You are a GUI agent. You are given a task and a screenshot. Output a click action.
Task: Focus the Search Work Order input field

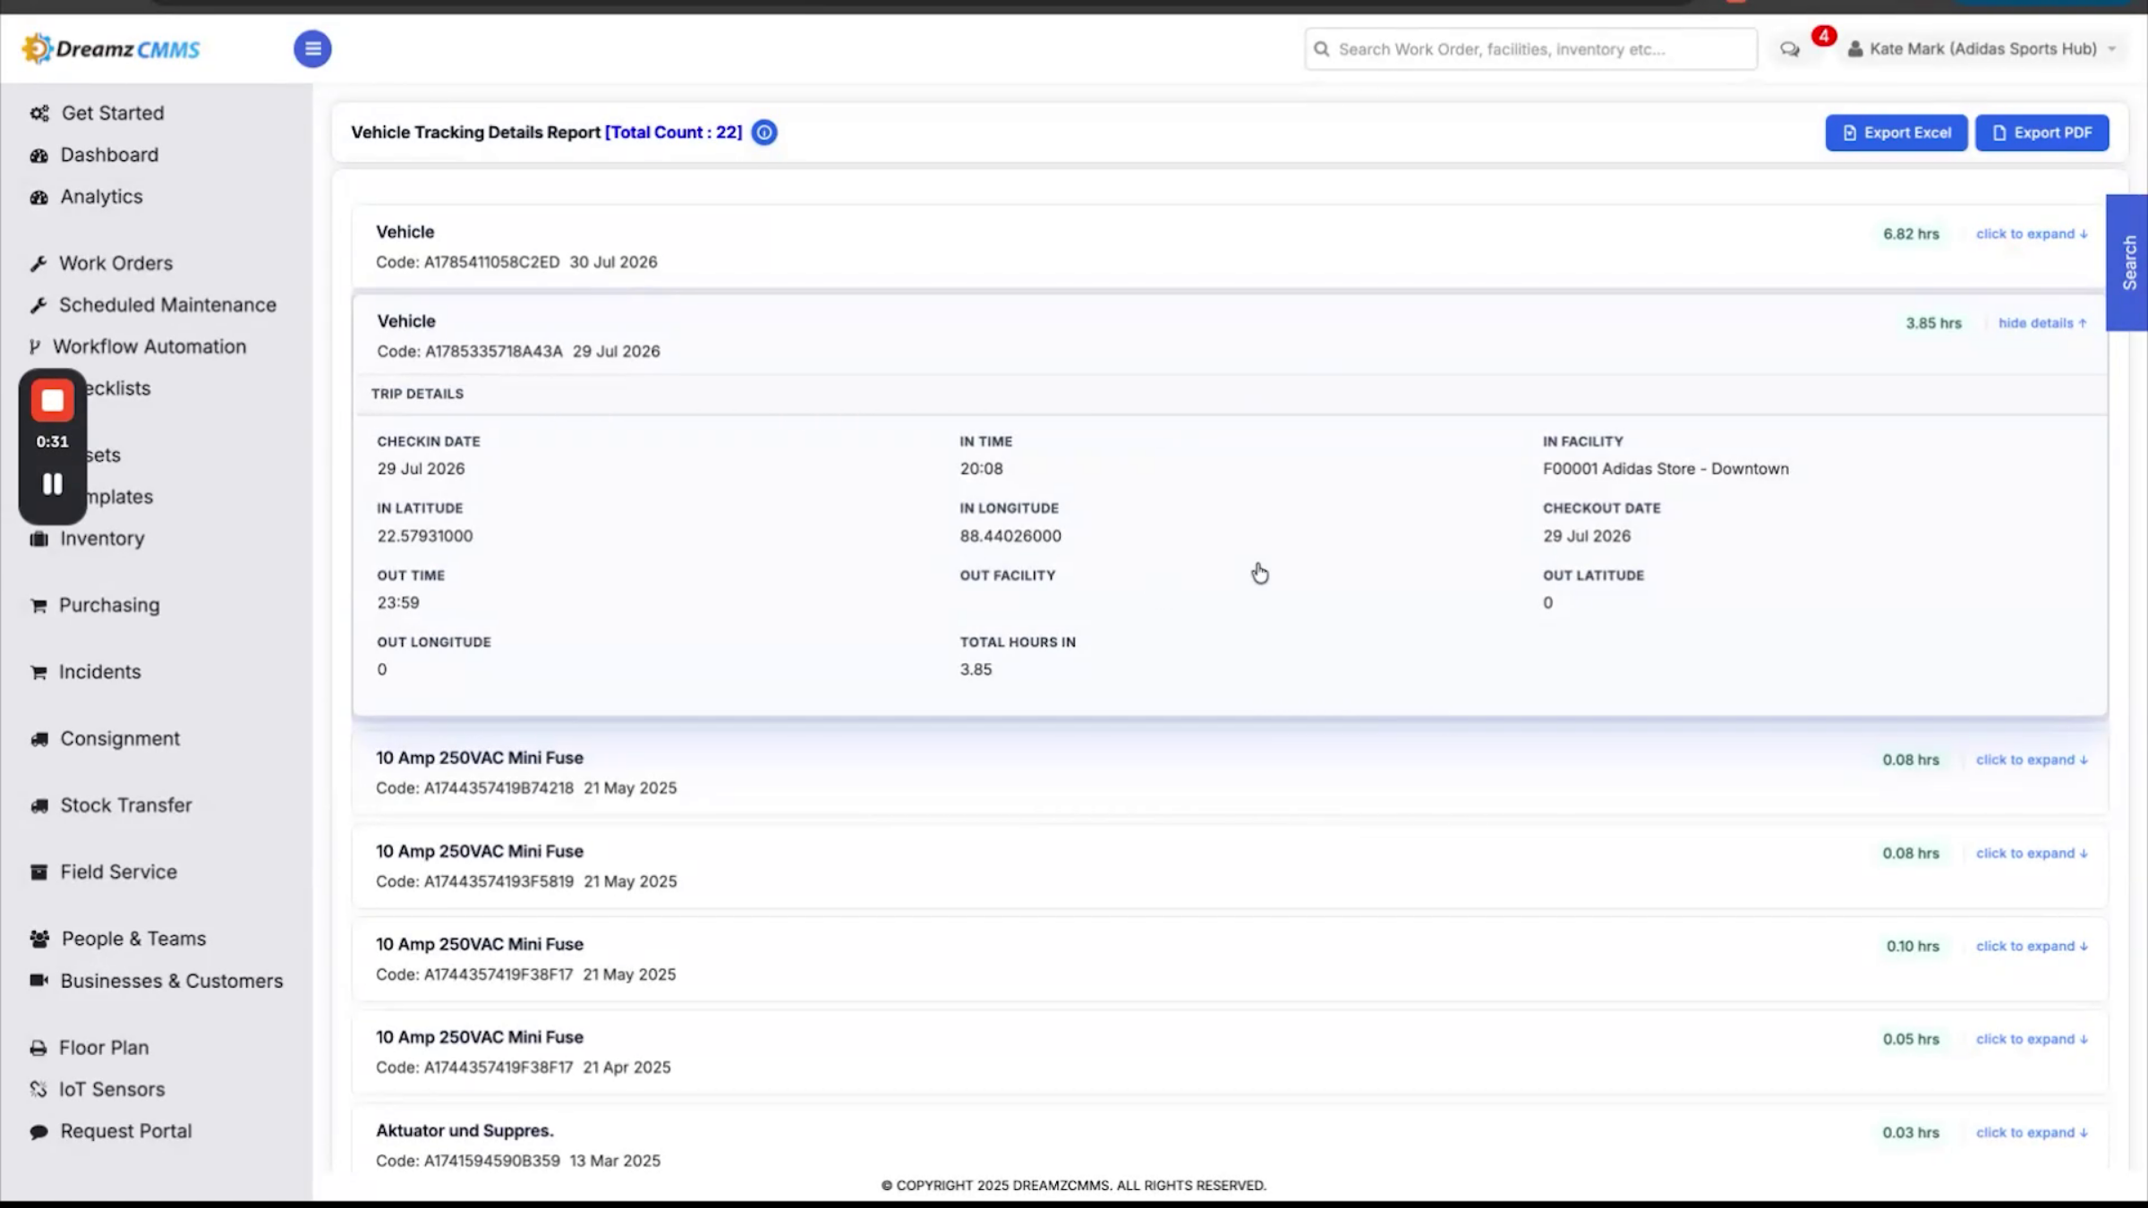1530,49
